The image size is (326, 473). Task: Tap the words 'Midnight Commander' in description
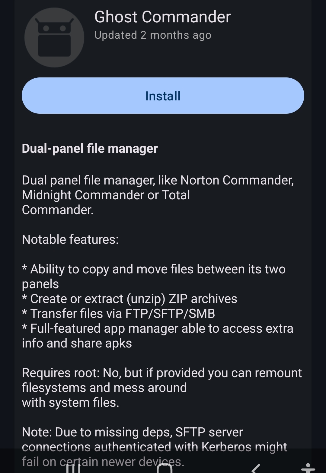83,195
